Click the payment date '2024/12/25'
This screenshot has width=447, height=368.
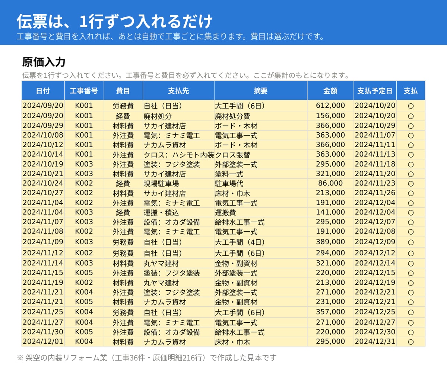(375, 312)
